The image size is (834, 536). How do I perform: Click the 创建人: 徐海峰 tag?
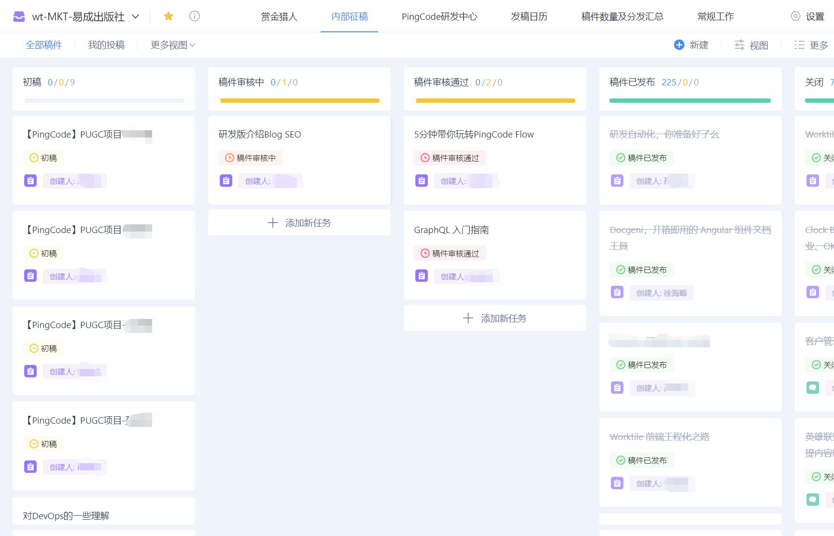(x=662, y=293)
